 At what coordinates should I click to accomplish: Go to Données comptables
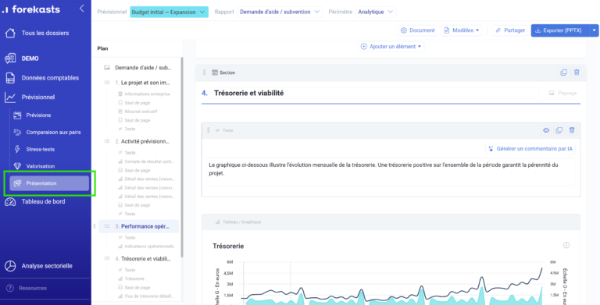[42, 77]
